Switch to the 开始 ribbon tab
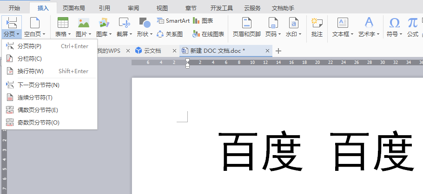The width and height of the screenshot is (423, 194). pos(14,8)
